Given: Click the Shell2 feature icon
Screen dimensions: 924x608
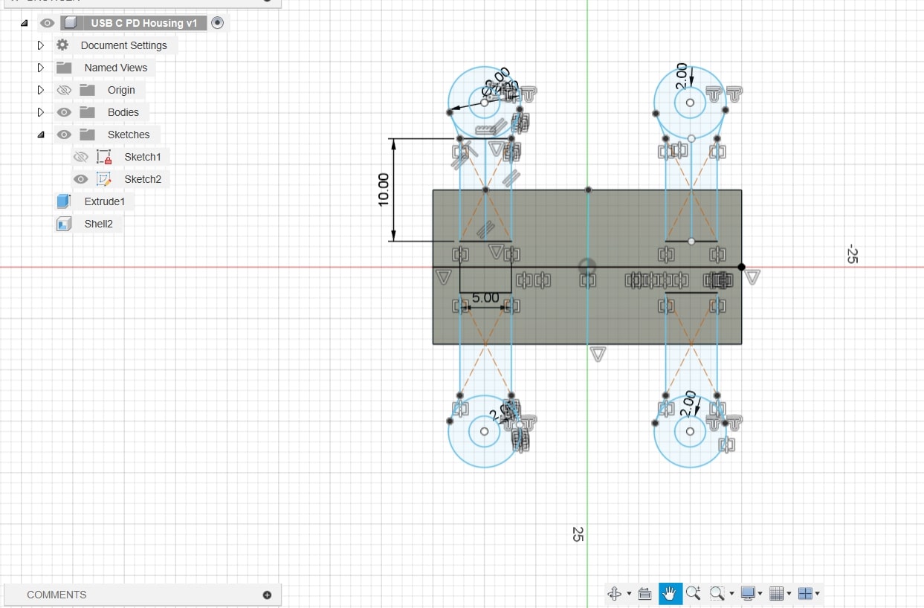Looking at the screenshot, I should point(63,224).
